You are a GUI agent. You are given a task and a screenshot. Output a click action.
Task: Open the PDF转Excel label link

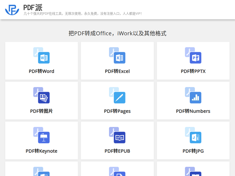click(x=117, y=71)
